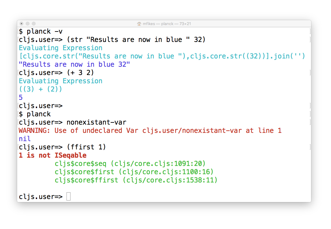Viewport: 331px width, 229px height.
Task: Click the error "1 is not ISeqable"
Action: [x=53, y=156]
